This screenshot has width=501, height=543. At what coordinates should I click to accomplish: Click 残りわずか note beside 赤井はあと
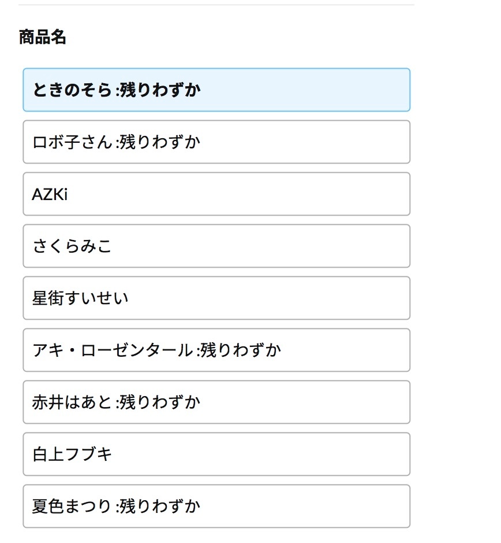click(x=160, y=402)
